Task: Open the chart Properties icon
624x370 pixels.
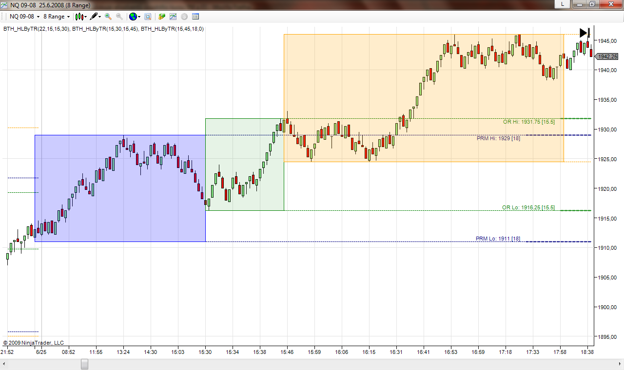Action: (195, 17)
